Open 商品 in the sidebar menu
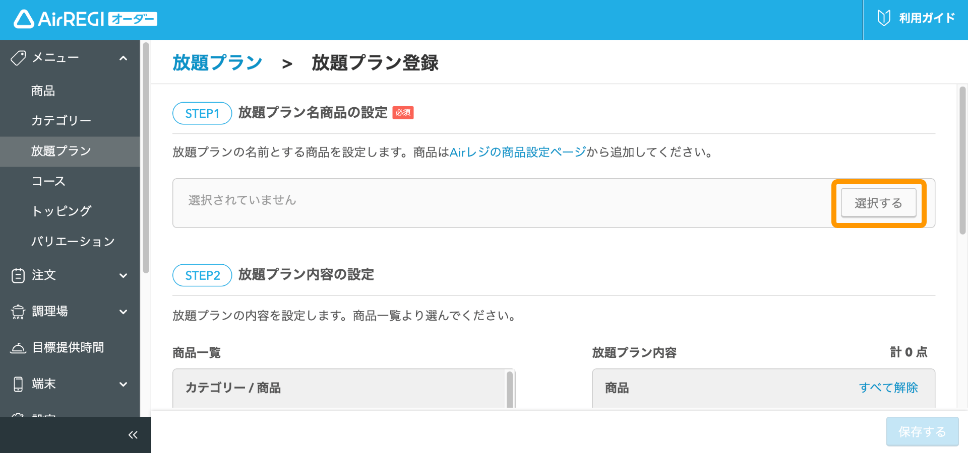The image size is (968, 453). (x=43, y=91)
